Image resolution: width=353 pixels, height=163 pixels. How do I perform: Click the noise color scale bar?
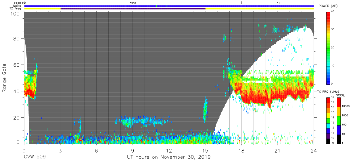click(x=339, y=120)
